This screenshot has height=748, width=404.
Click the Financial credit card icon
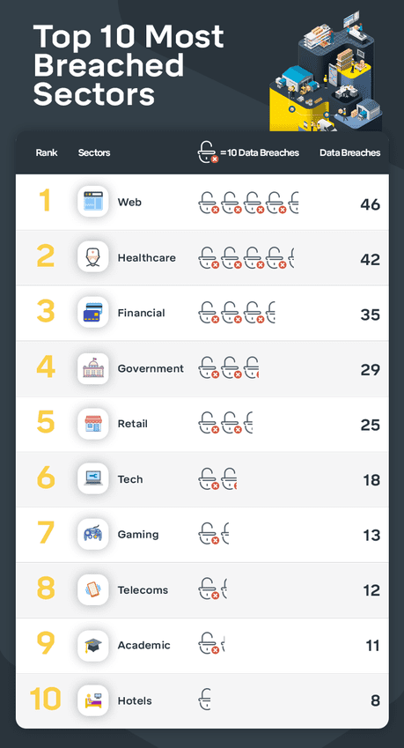pyautogui.click(x=93, y=312)
